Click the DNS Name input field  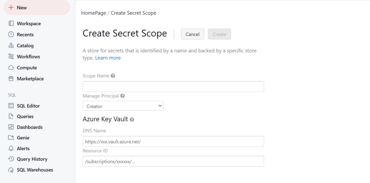(x=173, y=141)
